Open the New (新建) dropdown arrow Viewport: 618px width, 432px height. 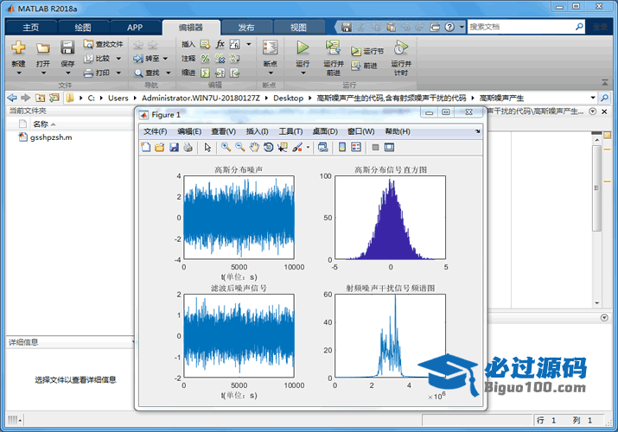coord(18,73)
